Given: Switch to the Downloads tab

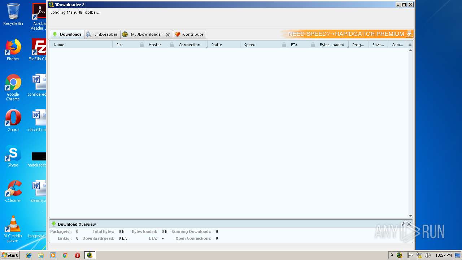Looking at the screenshot, I should (67, 34).
